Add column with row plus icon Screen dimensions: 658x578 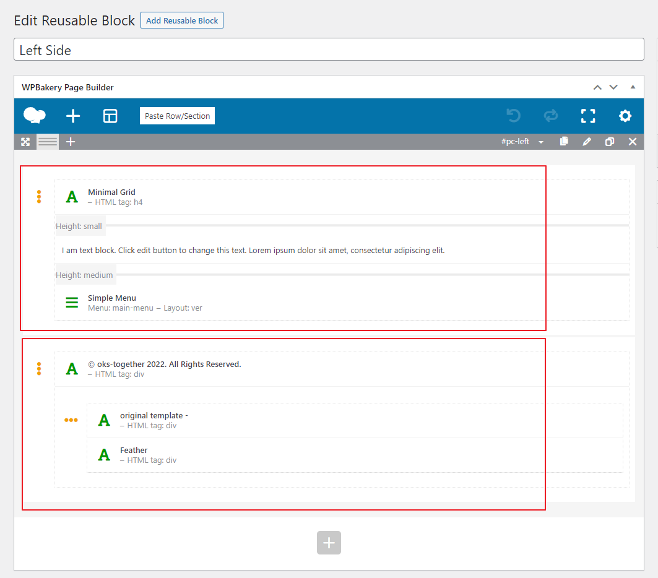click(71, 142)
